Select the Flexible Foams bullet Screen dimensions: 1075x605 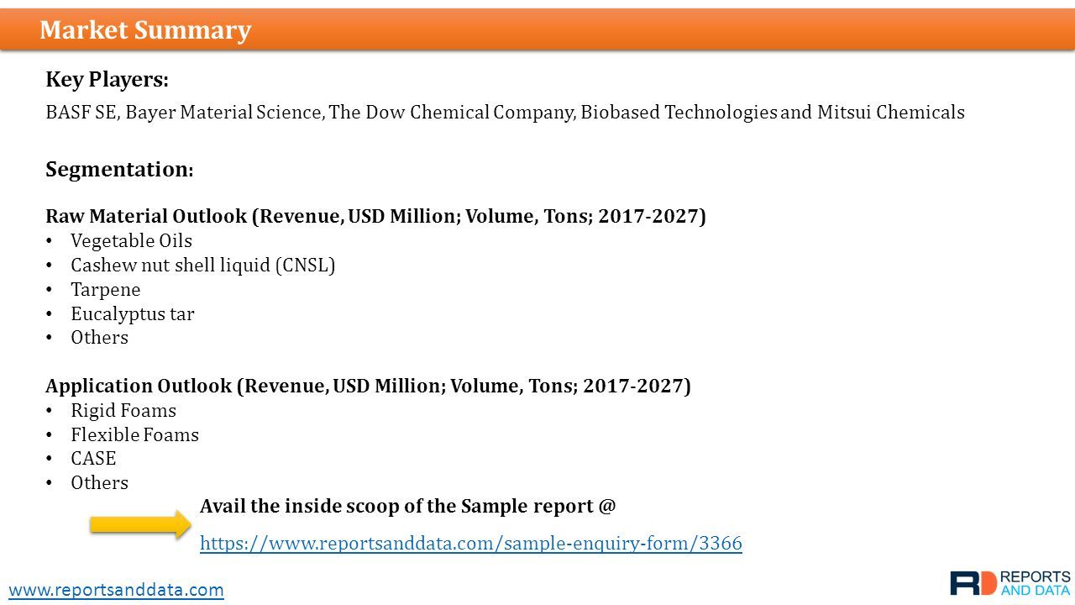point(134,435)
